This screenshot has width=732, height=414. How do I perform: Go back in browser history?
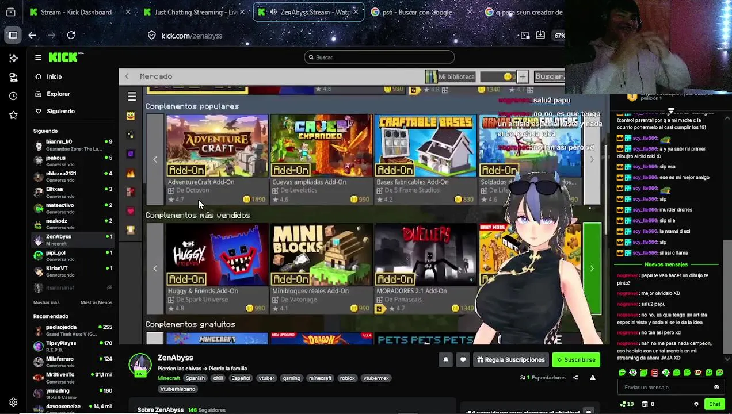(x=32, y=36)
